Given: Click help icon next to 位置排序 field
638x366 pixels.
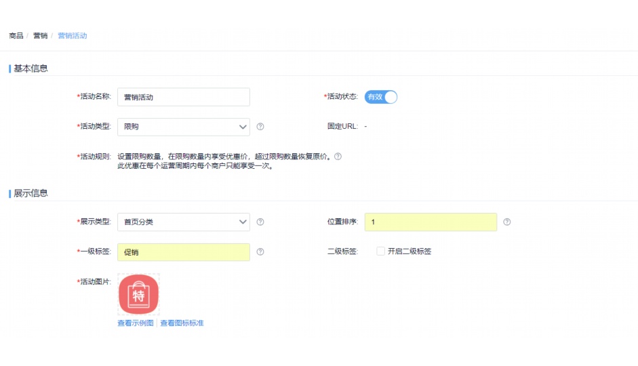Looking at the screenshot, I should pyautogui.click(x=507, y=222).
